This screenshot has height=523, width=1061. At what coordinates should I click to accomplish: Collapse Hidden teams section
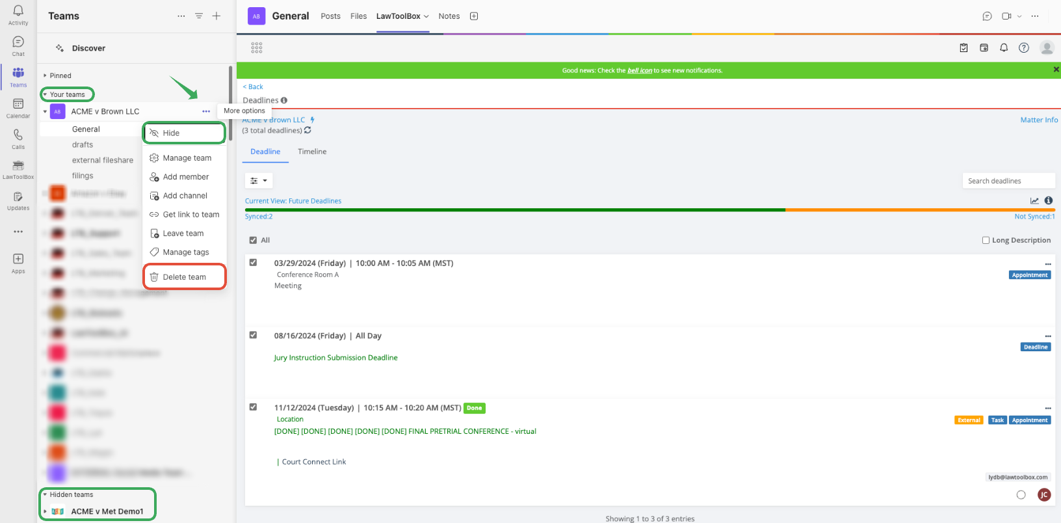pos(45,494)
